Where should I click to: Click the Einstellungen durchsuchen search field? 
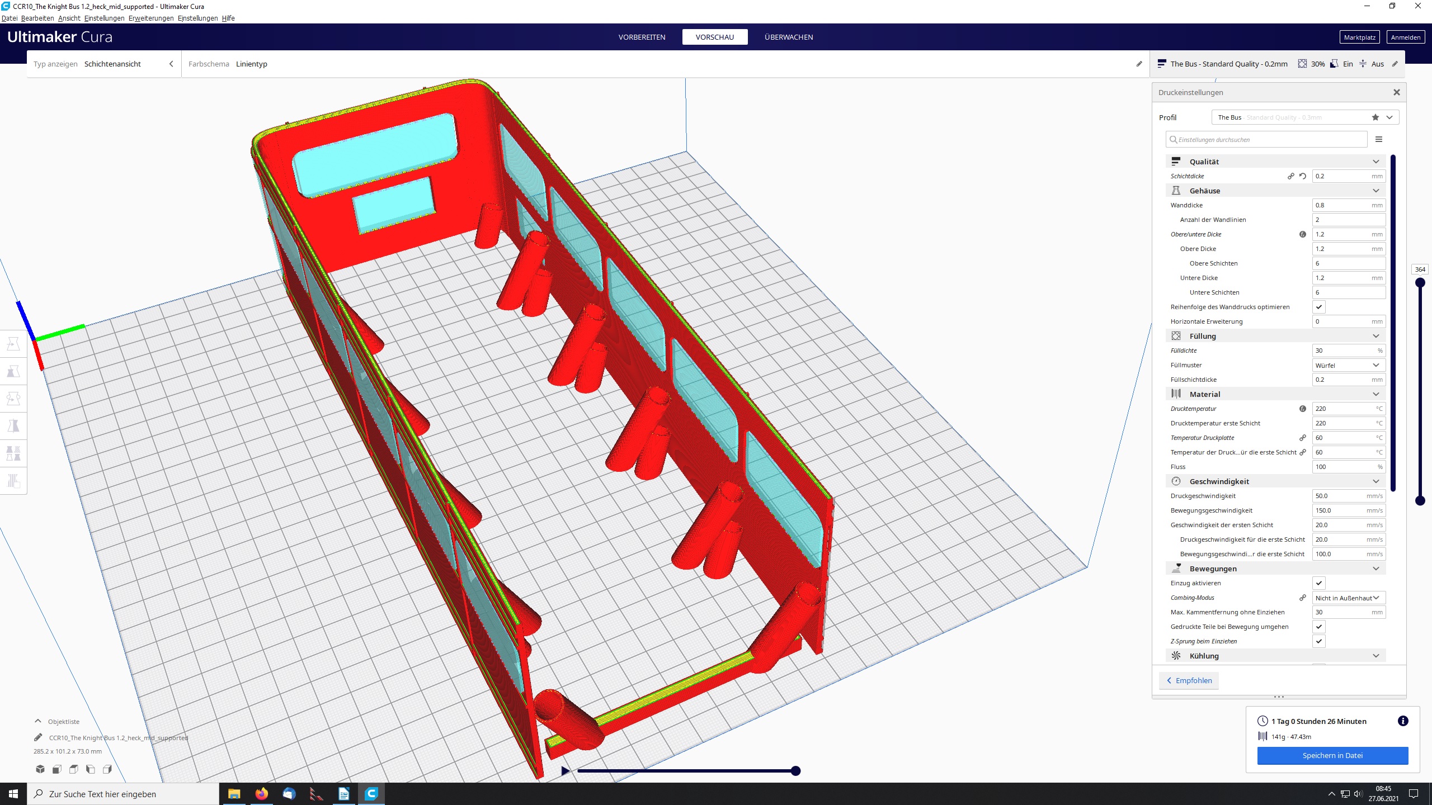coord(1267,140)
